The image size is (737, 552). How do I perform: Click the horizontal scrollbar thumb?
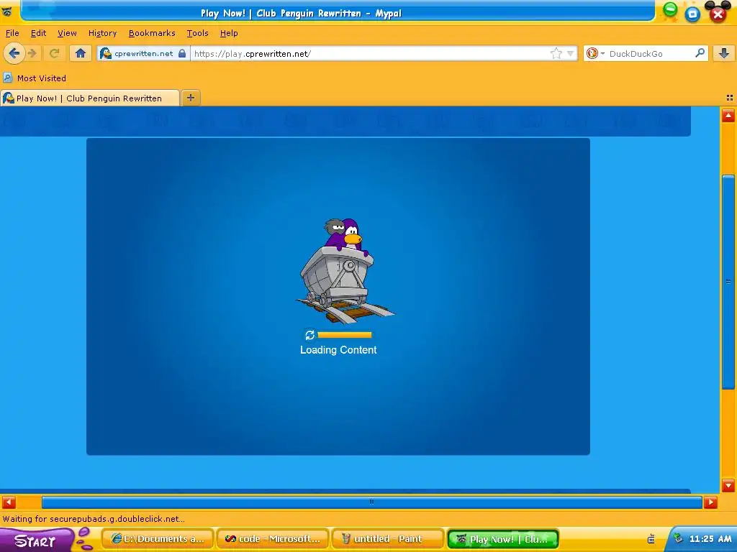point(372,502)
